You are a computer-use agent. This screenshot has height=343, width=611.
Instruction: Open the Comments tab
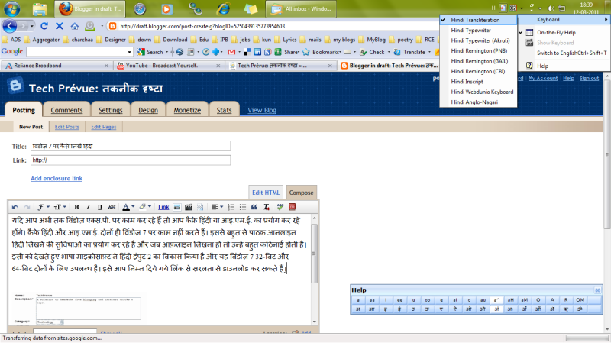tap(66, 110)
